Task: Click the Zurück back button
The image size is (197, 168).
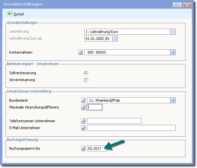Action: [15, 14]
